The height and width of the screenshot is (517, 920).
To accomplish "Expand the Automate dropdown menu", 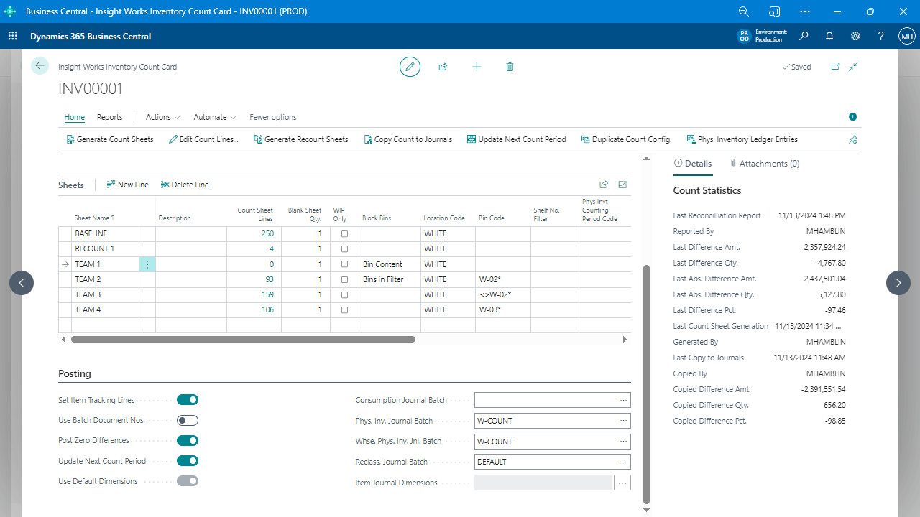I will [x=214, y=117].
